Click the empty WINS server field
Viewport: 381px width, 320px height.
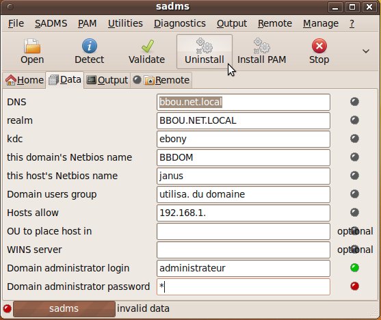point(244,250)
